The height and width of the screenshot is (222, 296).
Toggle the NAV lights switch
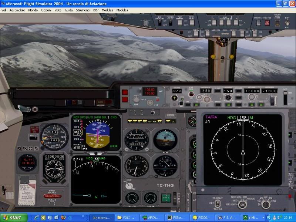tap(208, 34)
